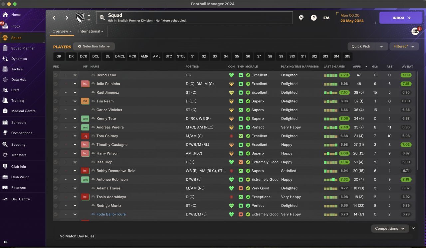Image resolution: width=426 pixels, height=248 pixels.
Task: Select the GK position slot
Action: point(59,56)
